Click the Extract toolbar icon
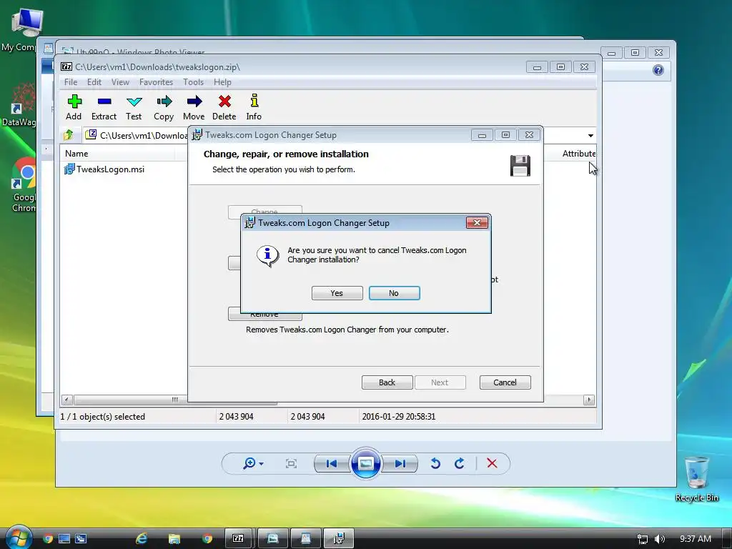 click(104, 107)
